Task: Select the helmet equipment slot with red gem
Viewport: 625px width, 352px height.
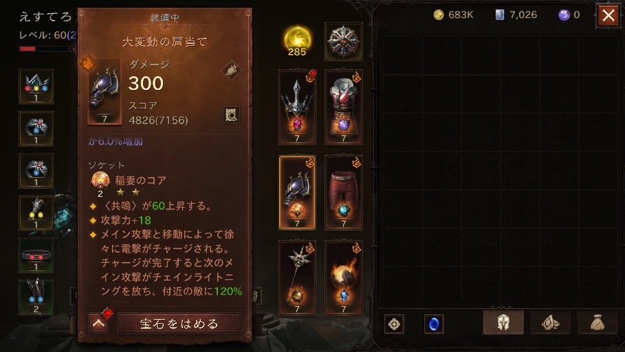Action: (x=297, y=107)
